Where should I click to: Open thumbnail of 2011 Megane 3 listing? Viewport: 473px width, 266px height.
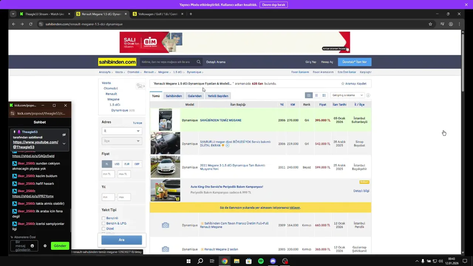[165, 167]
